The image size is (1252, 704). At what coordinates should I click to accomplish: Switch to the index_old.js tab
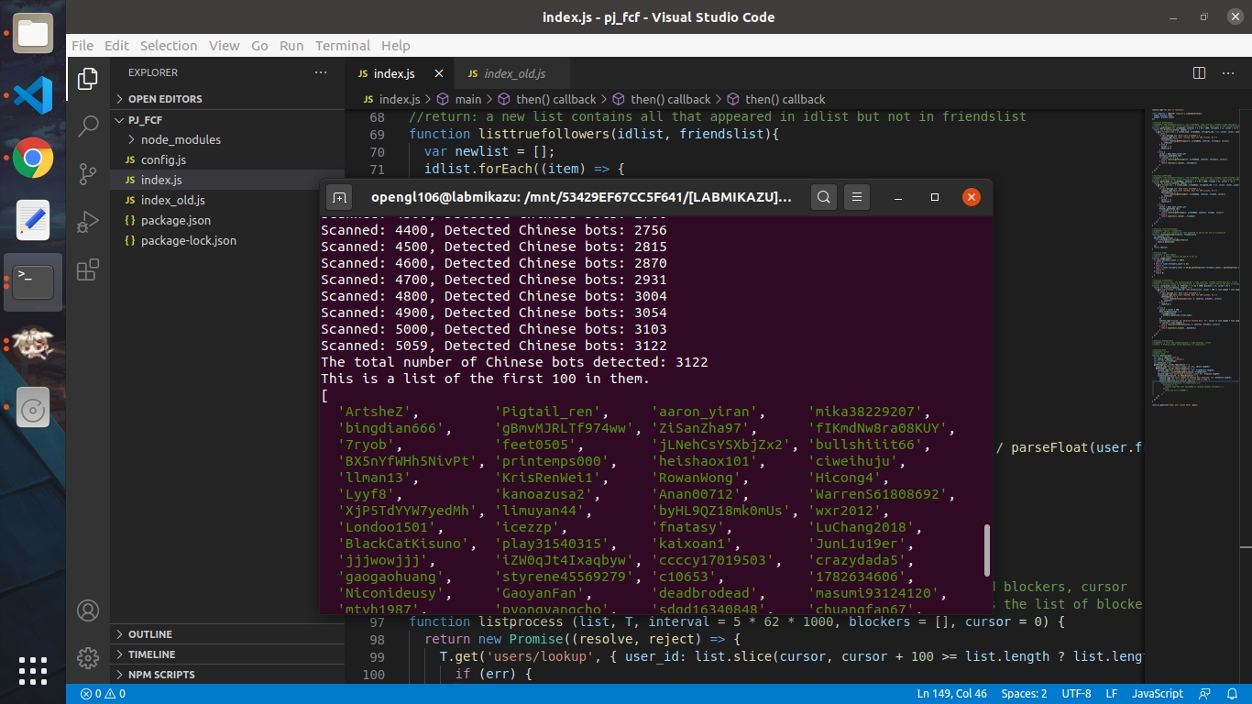click(x=511, y=73)
